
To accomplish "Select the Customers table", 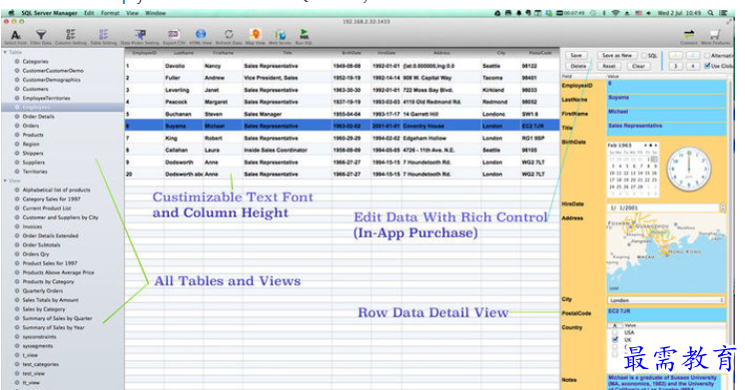I will tap(35, 89).
